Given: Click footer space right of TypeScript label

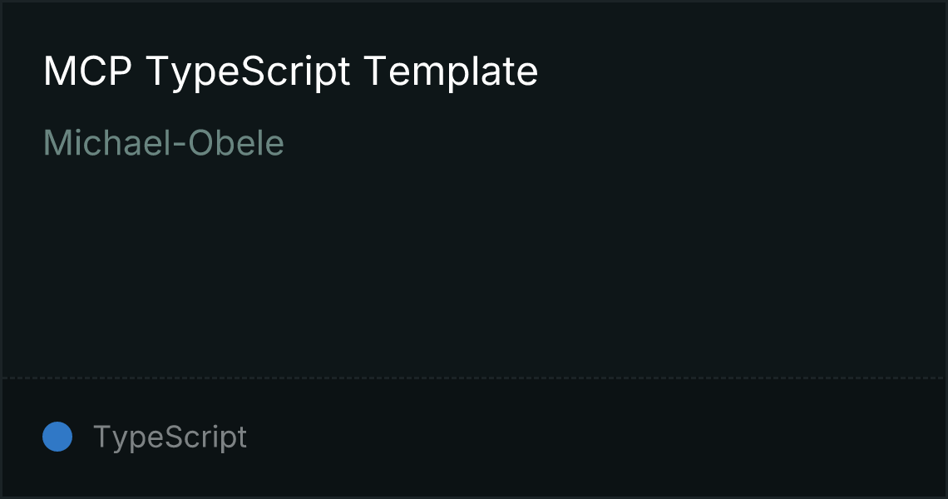Looking at the screenshot, I should (582, 437).
